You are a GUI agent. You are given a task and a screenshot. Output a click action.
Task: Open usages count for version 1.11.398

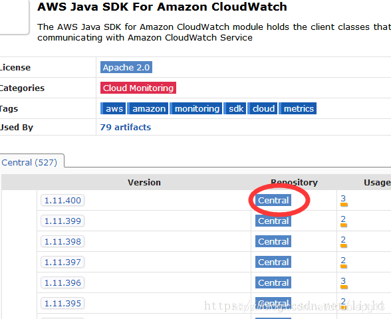343,239
